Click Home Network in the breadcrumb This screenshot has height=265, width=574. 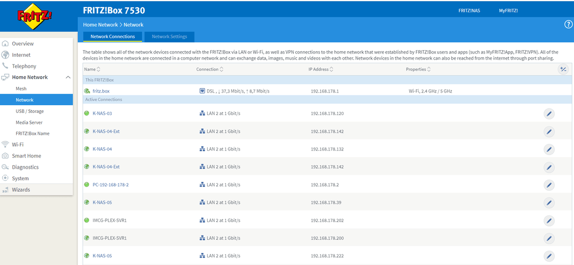point(101,25)
